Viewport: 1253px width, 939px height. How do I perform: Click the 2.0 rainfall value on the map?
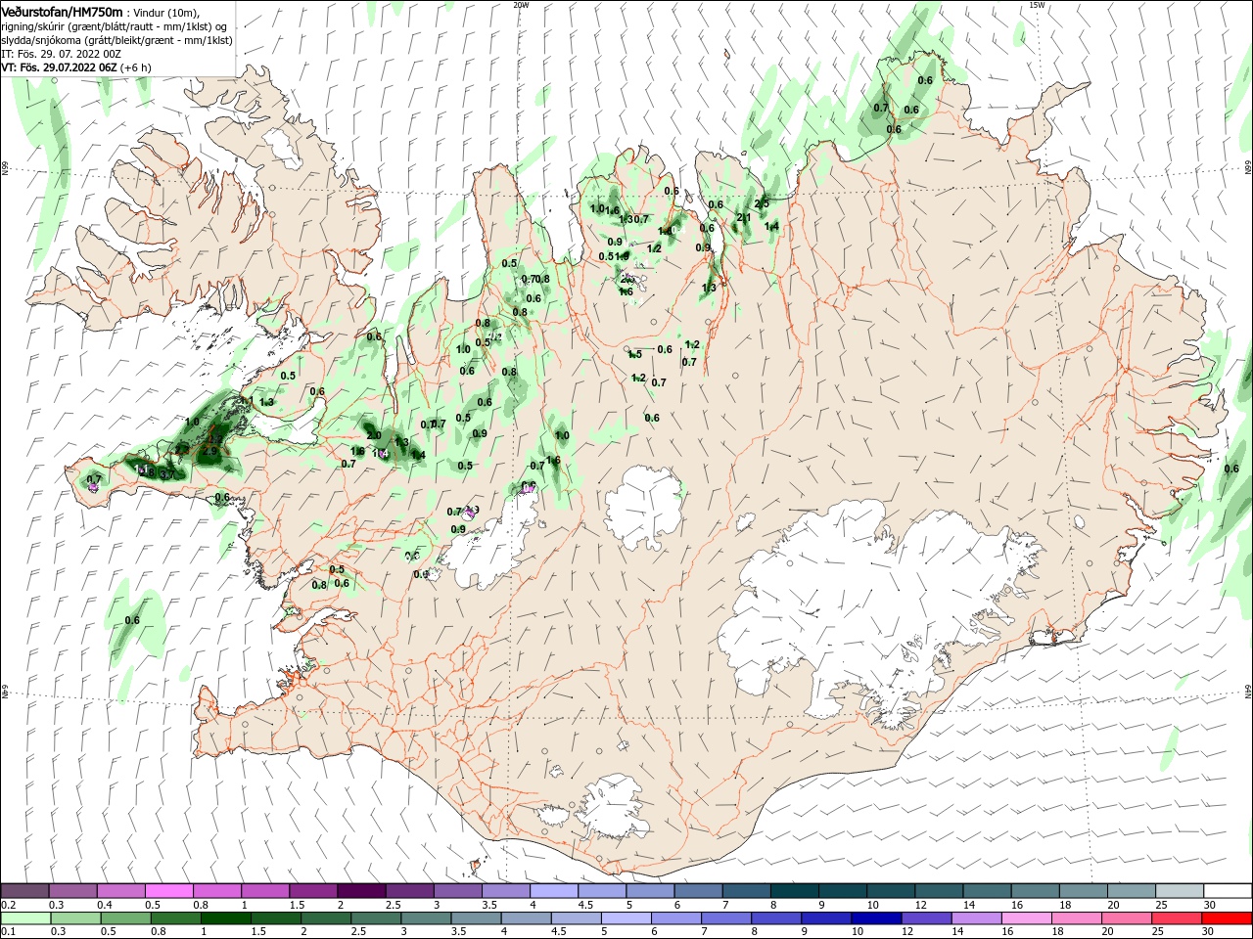[373, 435]
